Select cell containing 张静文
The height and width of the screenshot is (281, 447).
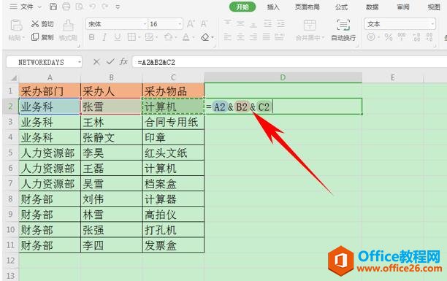[112, 137]
